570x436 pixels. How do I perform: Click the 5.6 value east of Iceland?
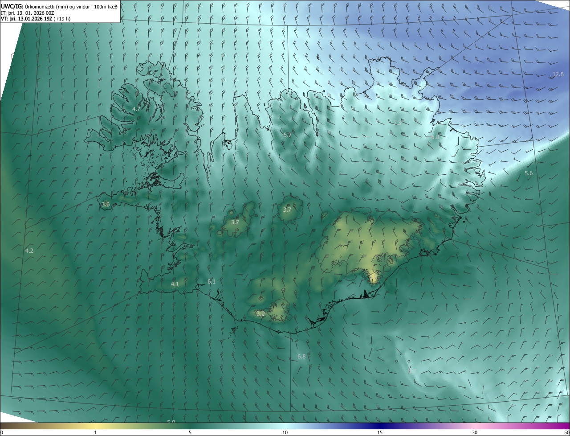coord(529,173)
